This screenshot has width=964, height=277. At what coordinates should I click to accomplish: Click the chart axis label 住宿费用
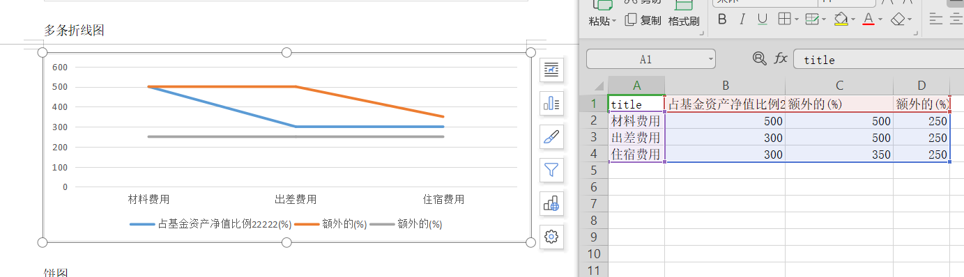pos(443,199)
